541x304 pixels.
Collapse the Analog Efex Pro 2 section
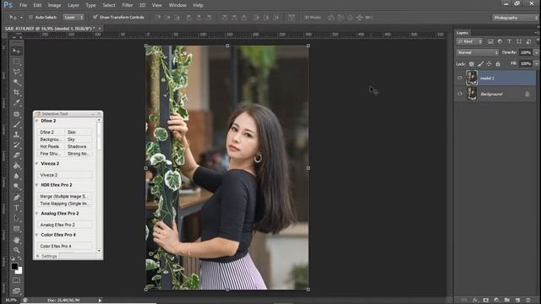(37, 214)
